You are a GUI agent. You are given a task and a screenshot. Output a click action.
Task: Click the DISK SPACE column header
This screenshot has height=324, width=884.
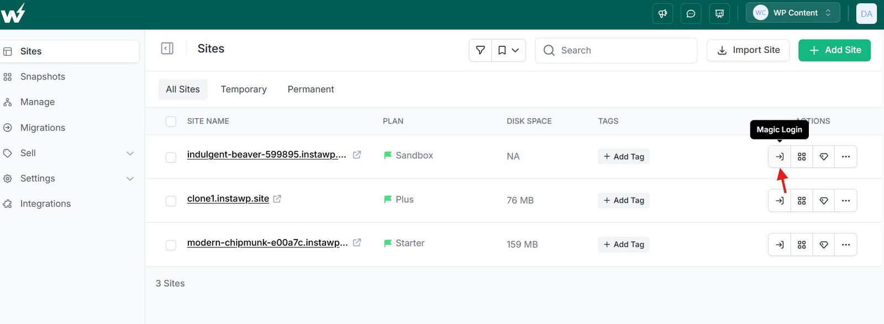[529, 121]
